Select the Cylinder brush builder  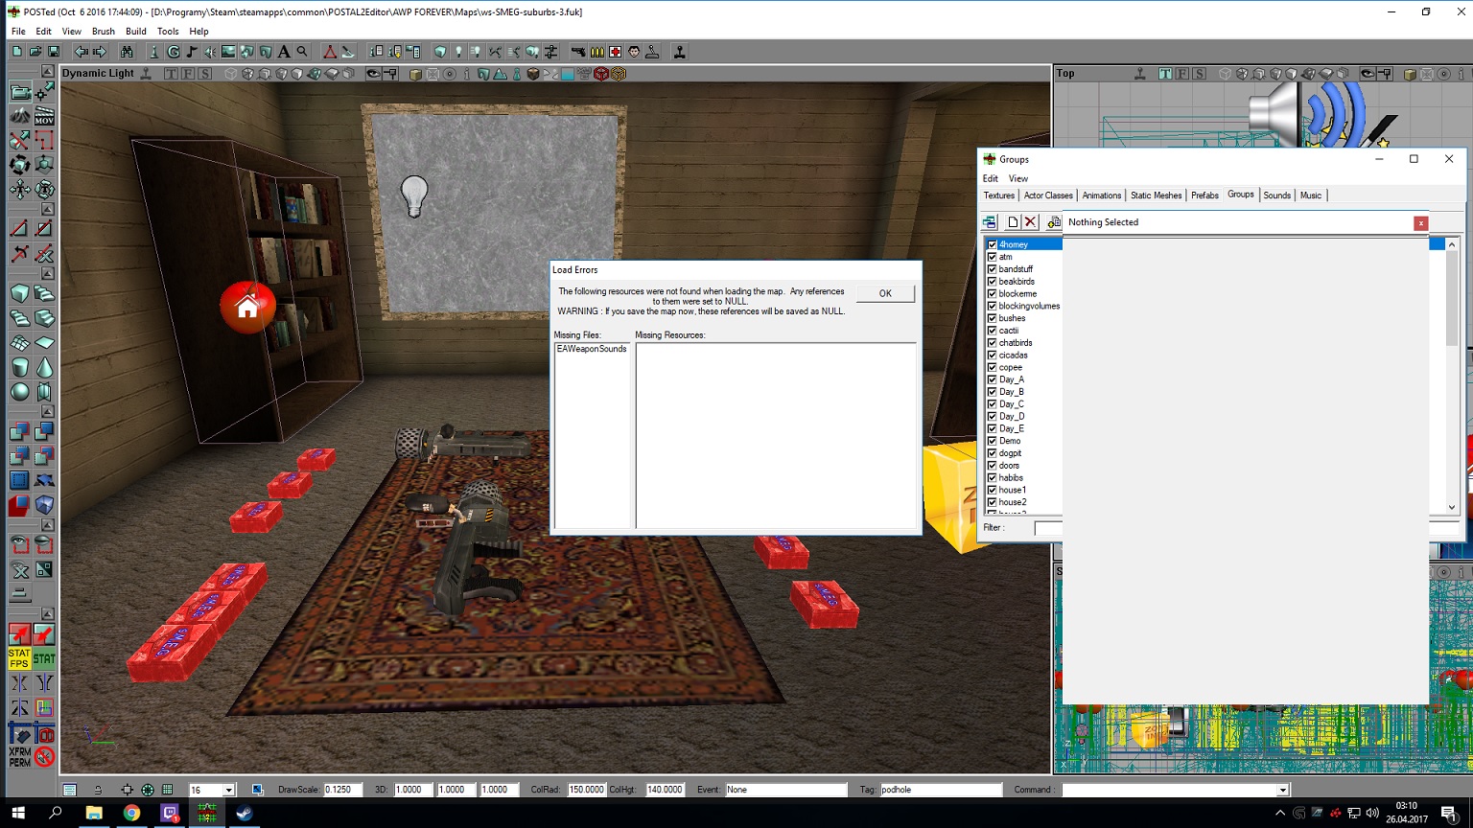20,367
